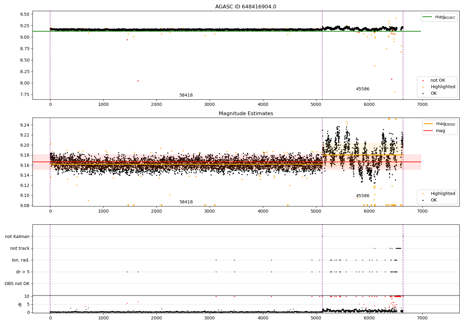Click the 'dr' y-axis label
The width and height of the screenshot is (464, 325).
pyautogui.click(x=20, y=304)
